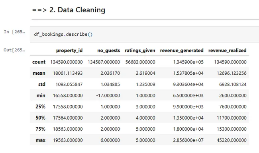Click the In [265 input prompt
Image resolution: width=259 pixels, height=153 pixels.
tap(14, 32)
